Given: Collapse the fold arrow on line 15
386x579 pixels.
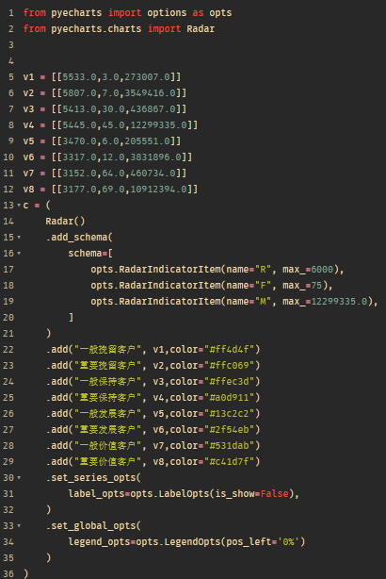Looking at the screenshot, I should coord(19,237).
